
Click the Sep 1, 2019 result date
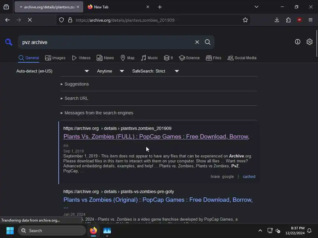(x=74, y=151)
